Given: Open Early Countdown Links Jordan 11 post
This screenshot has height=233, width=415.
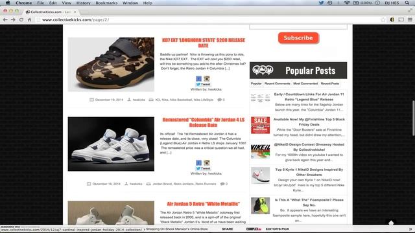Looking at the screenshot, I should coord(309,96).
